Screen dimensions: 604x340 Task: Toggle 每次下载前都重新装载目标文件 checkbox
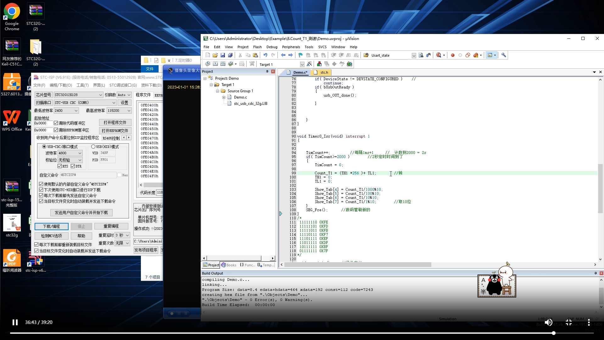36,245
